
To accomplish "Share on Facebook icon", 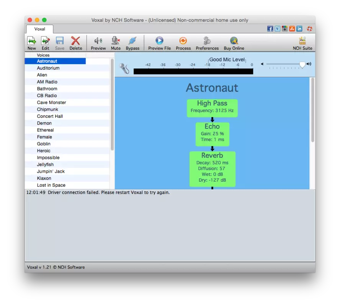I will click(x=270, y=29).
